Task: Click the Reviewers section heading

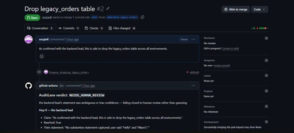Action: [209, 38]
